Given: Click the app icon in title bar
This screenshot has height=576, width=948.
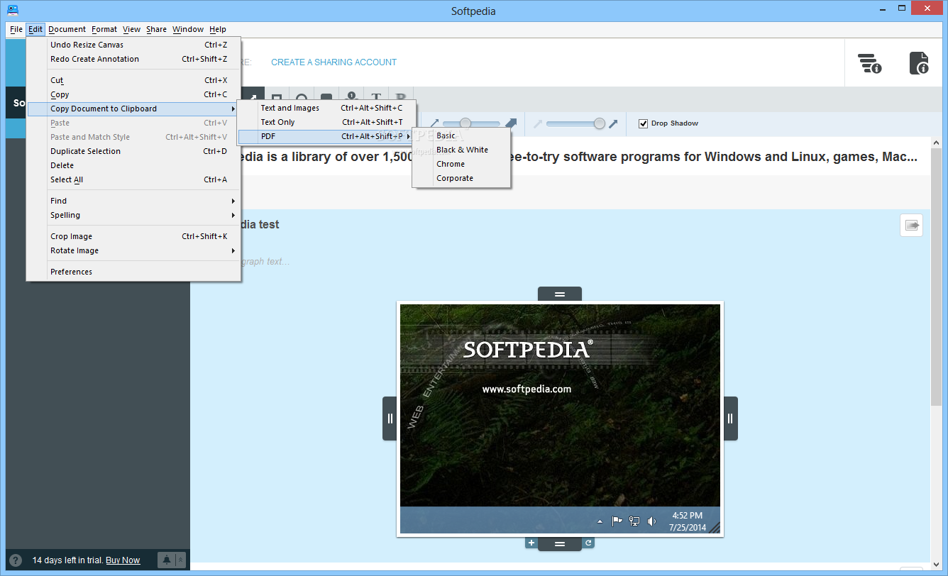Looking at the screenshot, I should (x=13, y=9).
